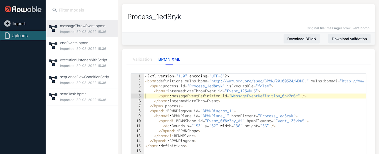Click the executionListenerWithScript model icon
The width and height of the screenshot is (379, 154).
(x=53, y=63)
